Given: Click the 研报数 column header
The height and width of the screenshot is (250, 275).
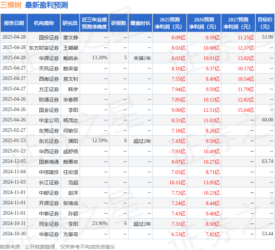Looking at the screenshot, I should [119, 23].
